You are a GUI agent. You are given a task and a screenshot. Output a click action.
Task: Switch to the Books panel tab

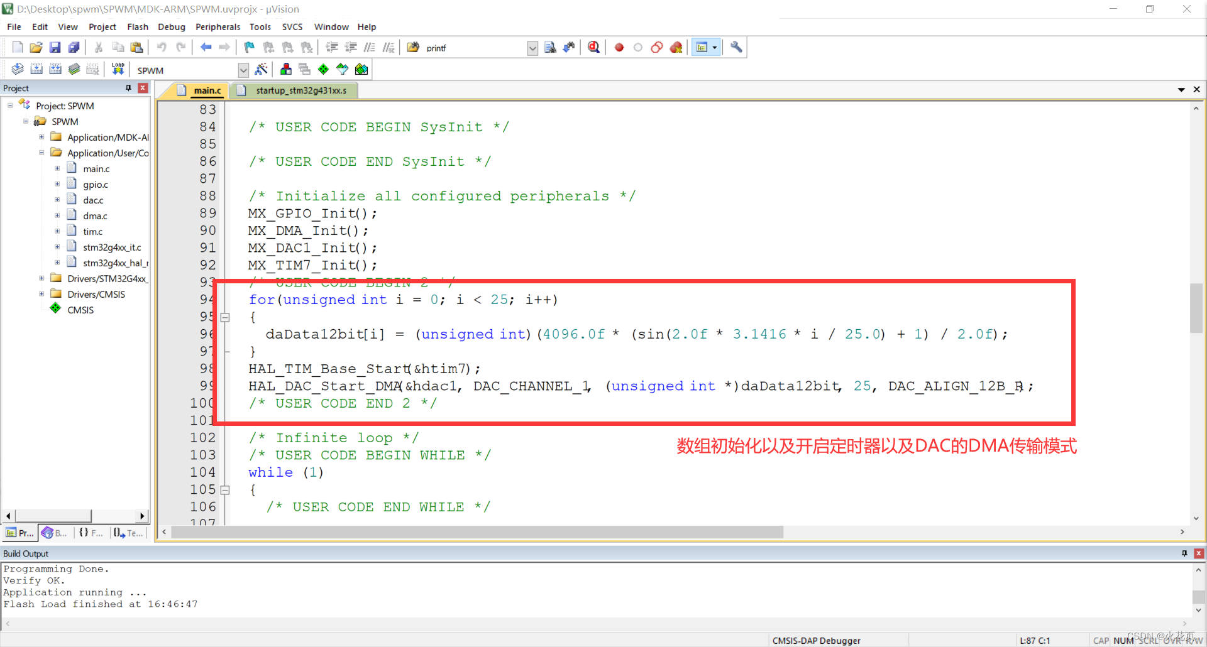55,533
